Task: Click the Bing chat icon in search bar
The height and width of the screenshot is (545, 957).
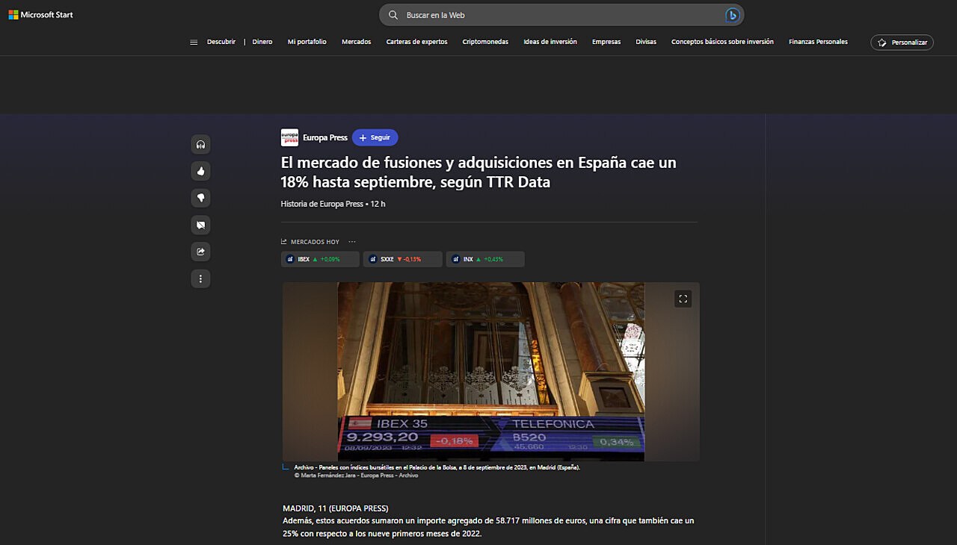Action: point(732,15)
